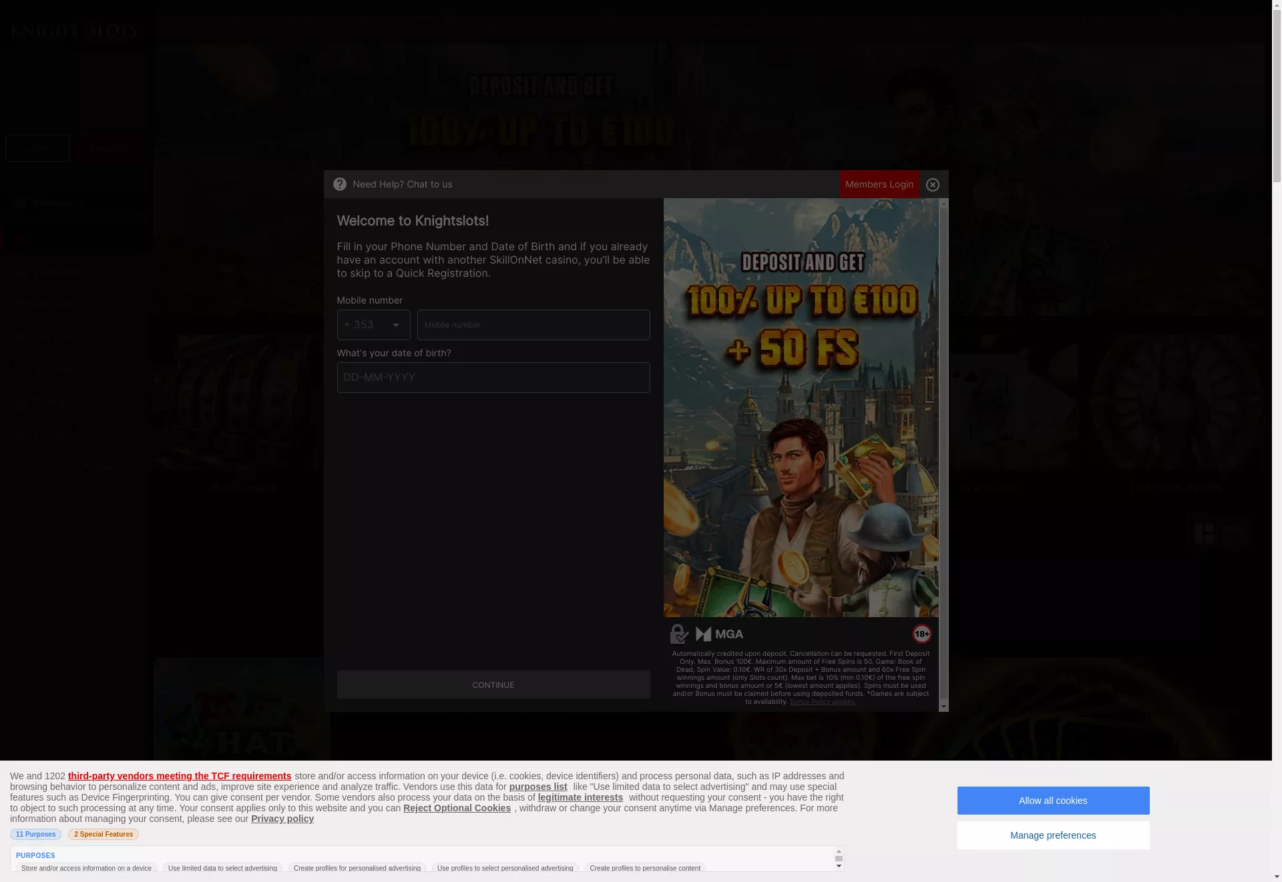Click 'Create profiles for personalised advertising' purpose
The width and height of the screenshot is (1282, 882).
coord(357,868)
